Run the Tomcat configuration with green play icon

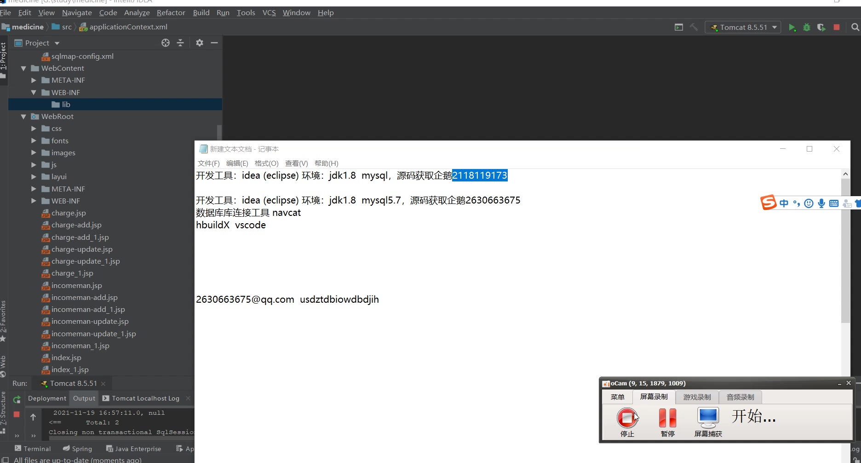point(792,28)
